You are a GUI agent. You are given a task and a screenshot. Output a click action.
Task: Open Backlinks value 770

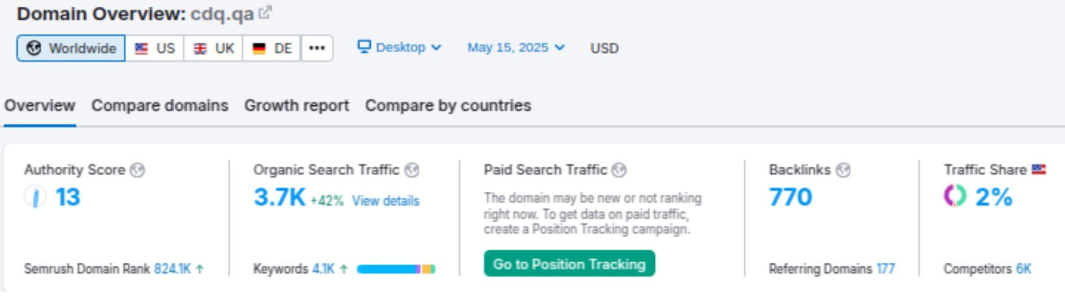[790, 197]
